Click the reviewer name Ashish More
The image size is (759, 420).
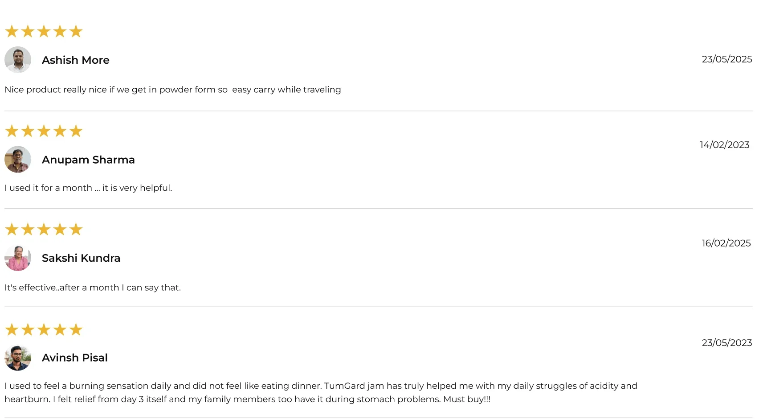[76, 60]
